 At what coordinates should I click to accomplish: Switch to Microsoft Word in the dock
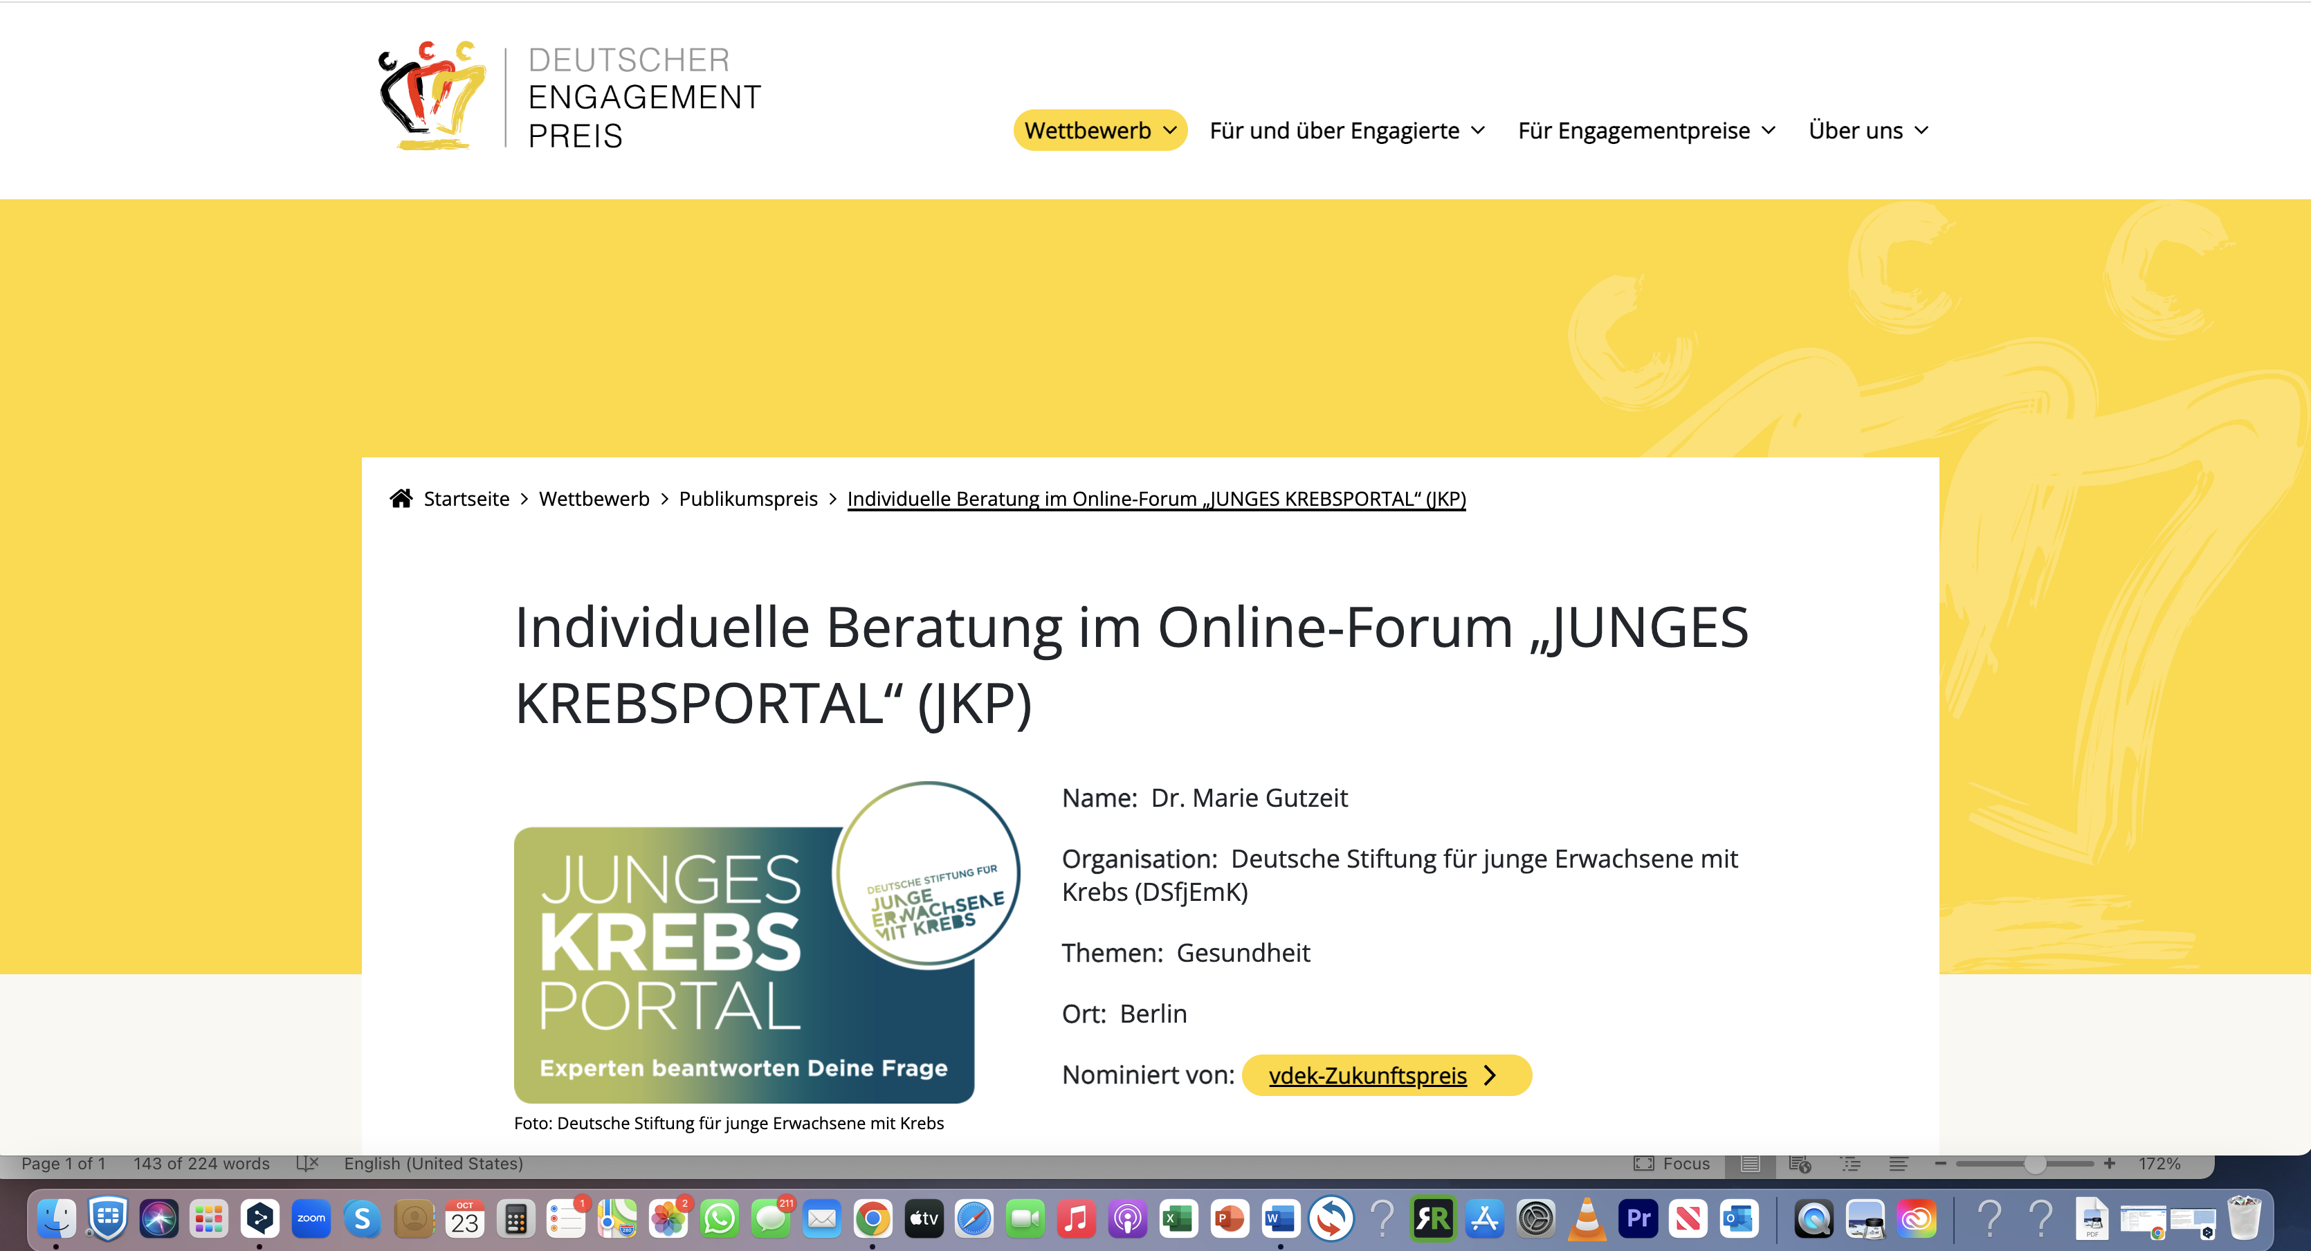point(1280,1218)
